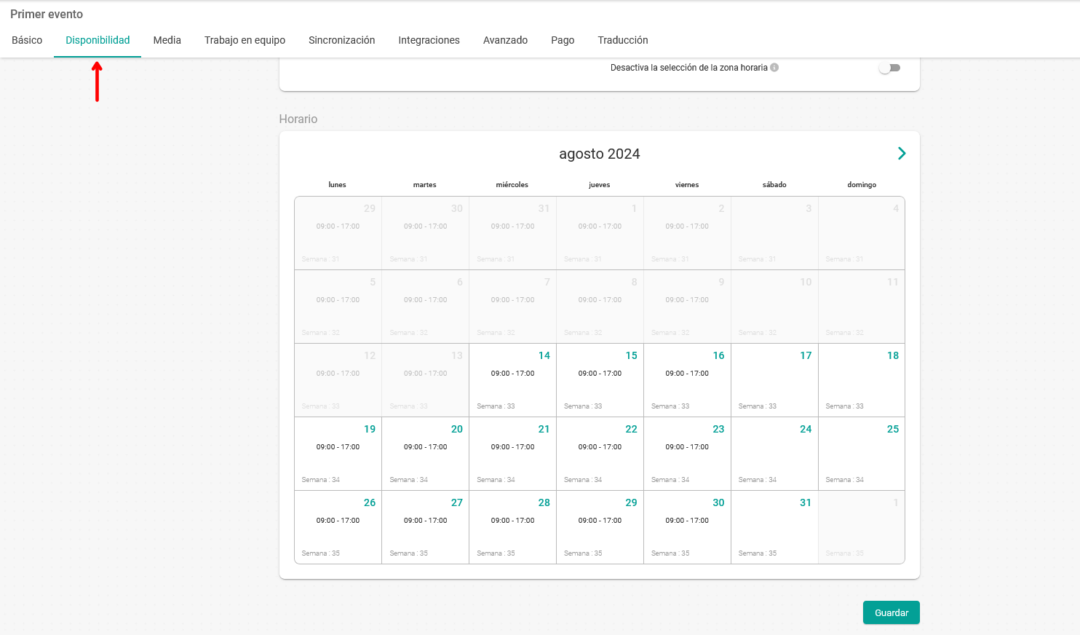Select August 15 calendar day
The height and width of the screenshot is (635, 1080).
tap(600, 380)
